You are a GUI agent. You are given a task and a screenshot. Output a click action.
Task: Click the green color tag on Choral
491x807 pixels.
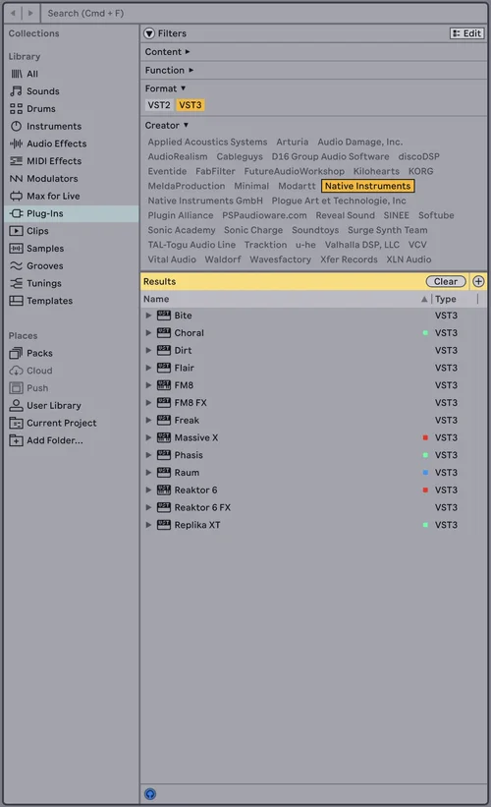pyautogui.click(x=425, y=333)
